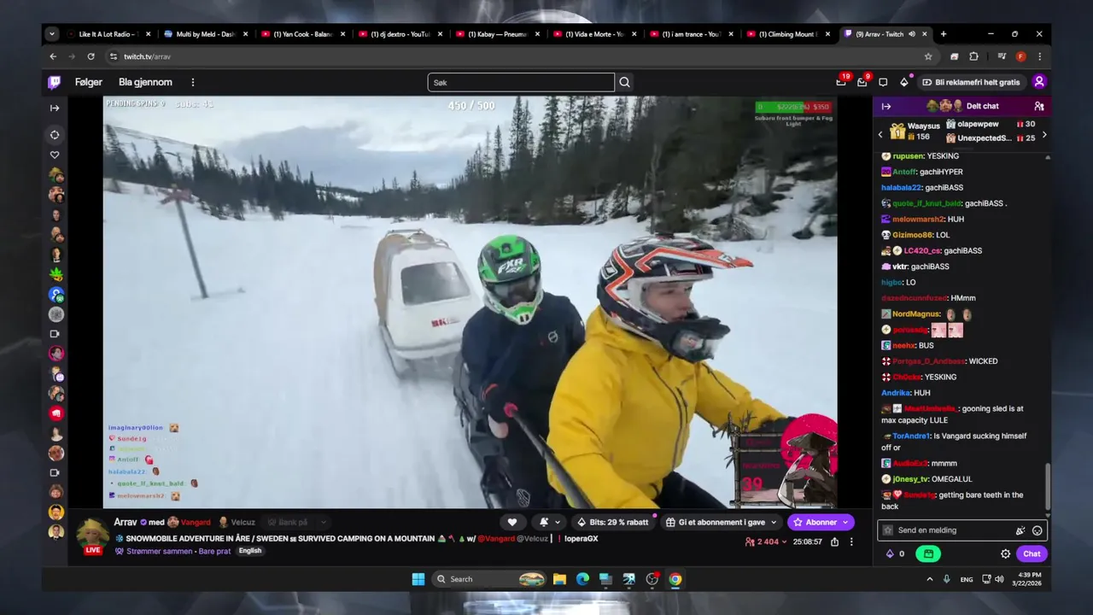Go back in browser history
Screen dimensions: 1093x615
click(x=53, y=56)
